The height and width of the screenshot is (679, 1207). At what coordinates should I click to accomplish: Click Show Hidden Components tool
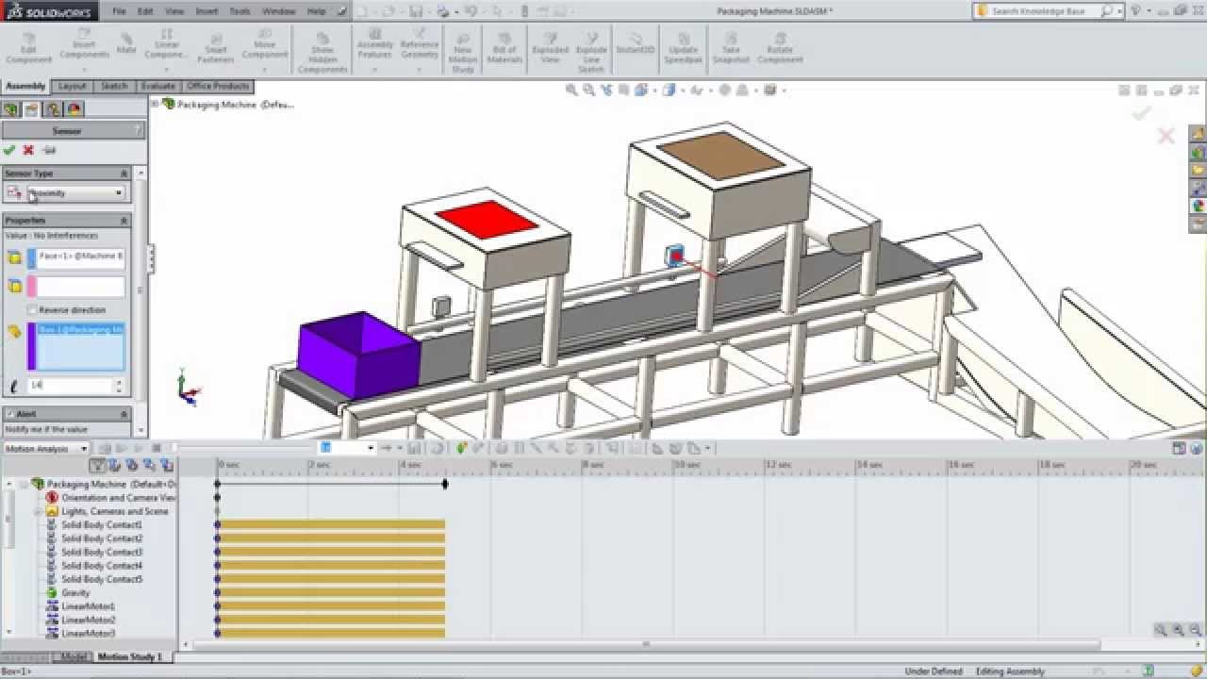(x=322, y=52)
